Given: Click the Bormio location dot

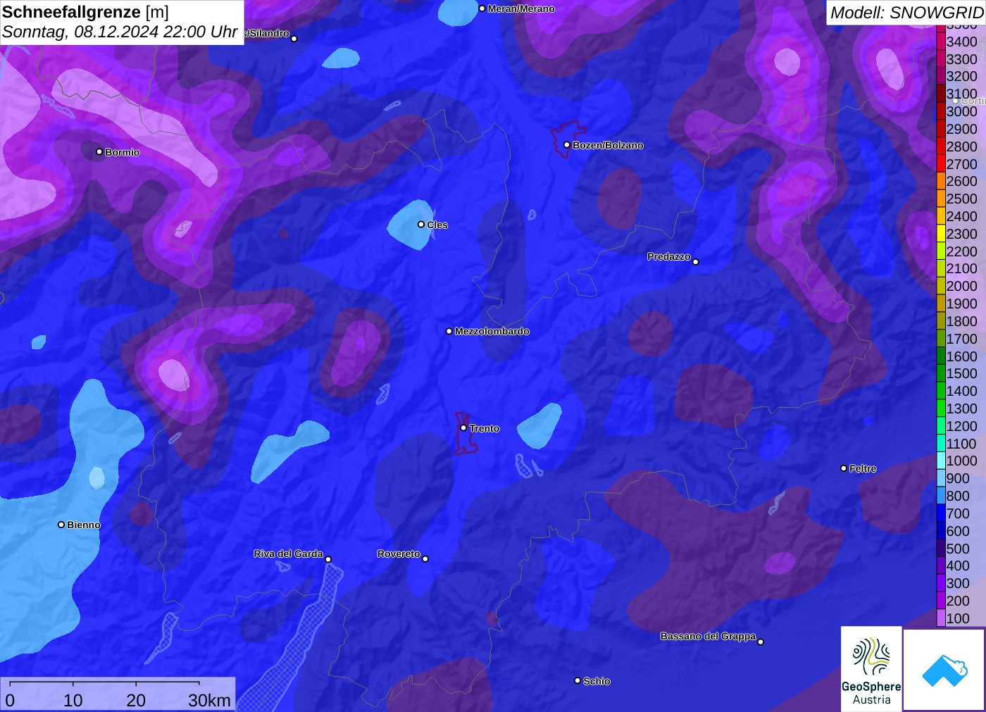Looking at the screenshot, I should pyautogui.click(x=99, y=151).
